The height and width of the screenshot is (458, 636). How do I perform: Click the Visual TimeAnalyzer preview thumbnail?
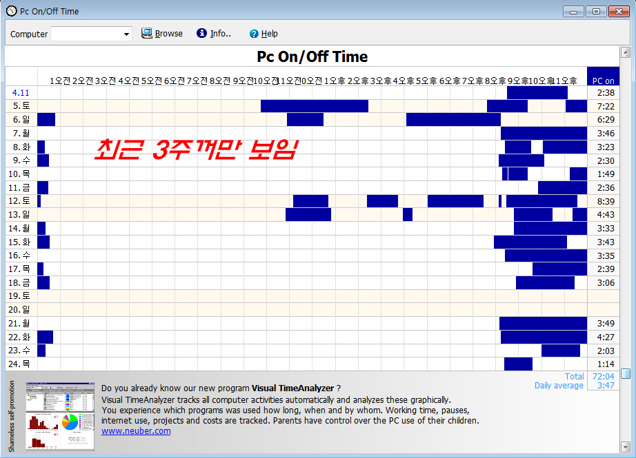point(59,416)
